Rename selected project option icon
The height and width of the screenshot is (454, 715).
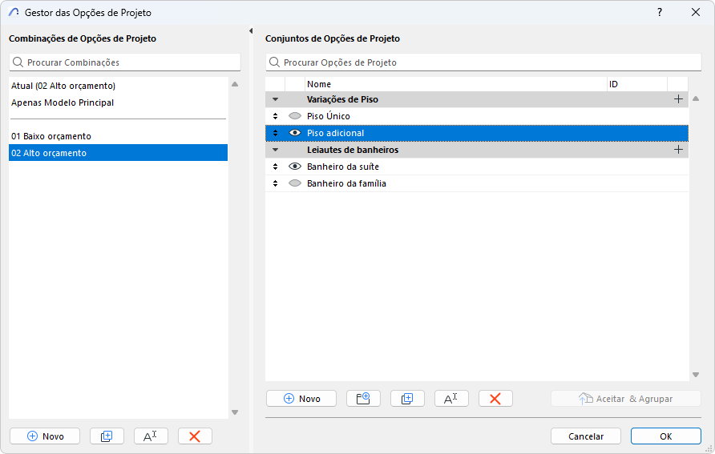click(x=451, y=399)
